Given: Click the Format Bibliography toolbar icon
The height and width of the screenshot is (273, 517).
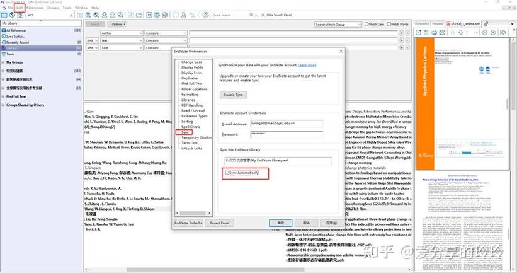Looking at the screenshot, I should pyautogui.click(x=157, y=15).
